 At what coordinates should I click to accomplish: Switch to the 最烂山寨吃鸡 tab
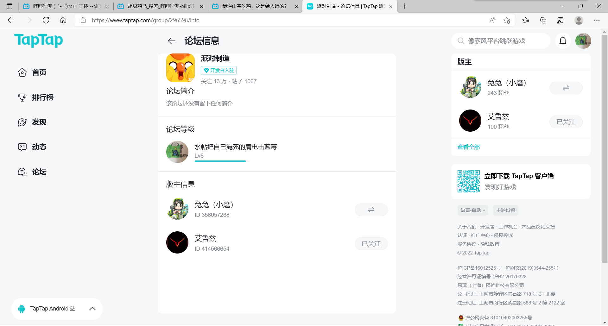255,6
